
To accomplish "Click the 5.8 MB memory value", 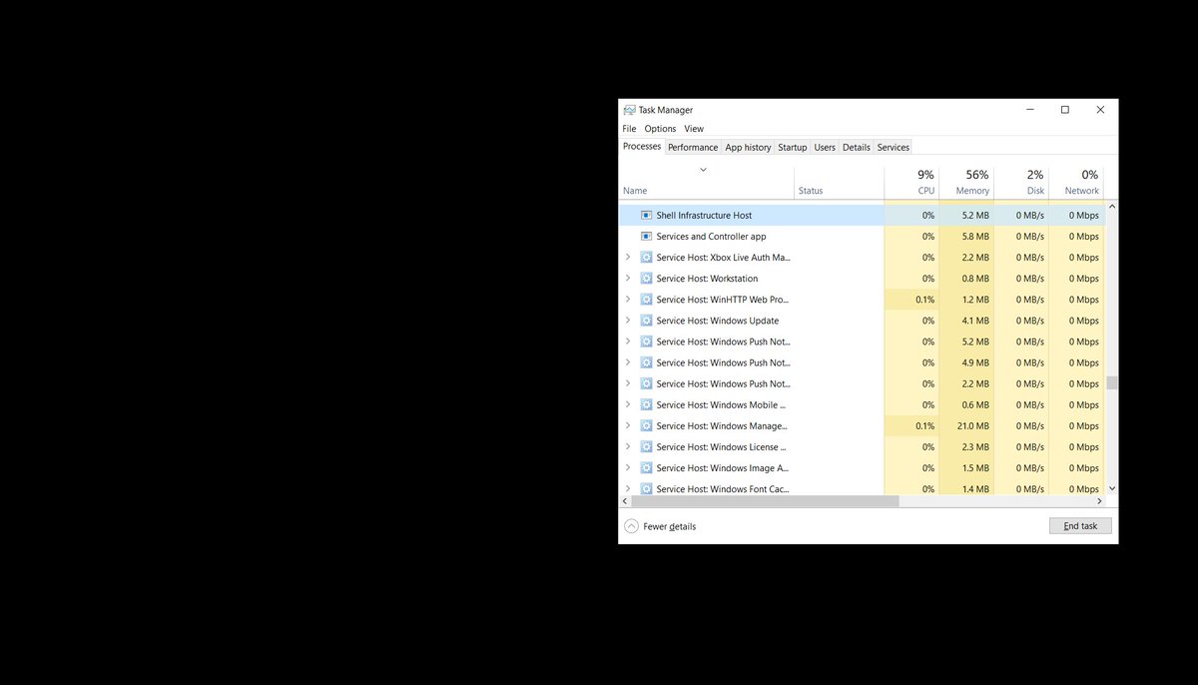I will pos(975,238).
